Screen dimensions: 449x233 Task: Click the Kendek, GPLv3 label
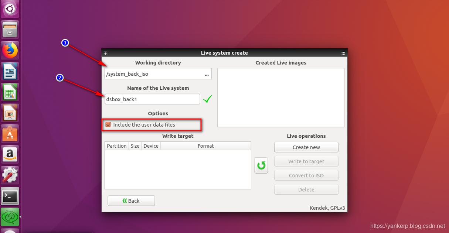pyautogui.click(x=327, y=208)
